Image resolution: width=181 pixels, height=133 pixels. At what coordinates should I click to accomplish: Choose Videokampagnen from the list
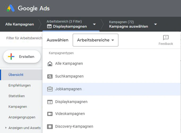click(x=111, y=114)
